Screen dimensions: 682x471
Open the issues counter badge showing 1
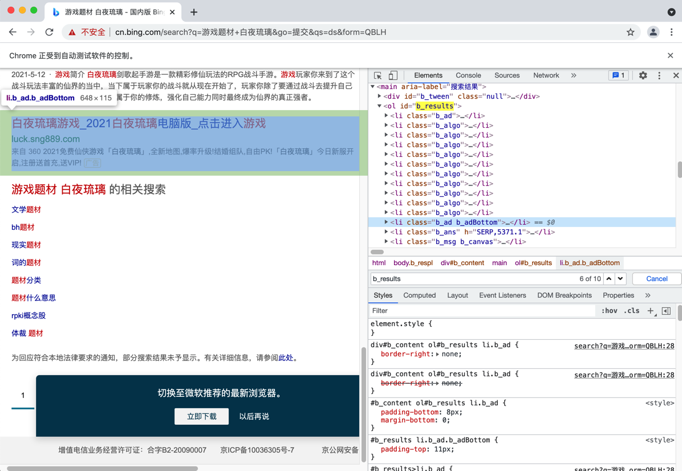click(618, 75)
